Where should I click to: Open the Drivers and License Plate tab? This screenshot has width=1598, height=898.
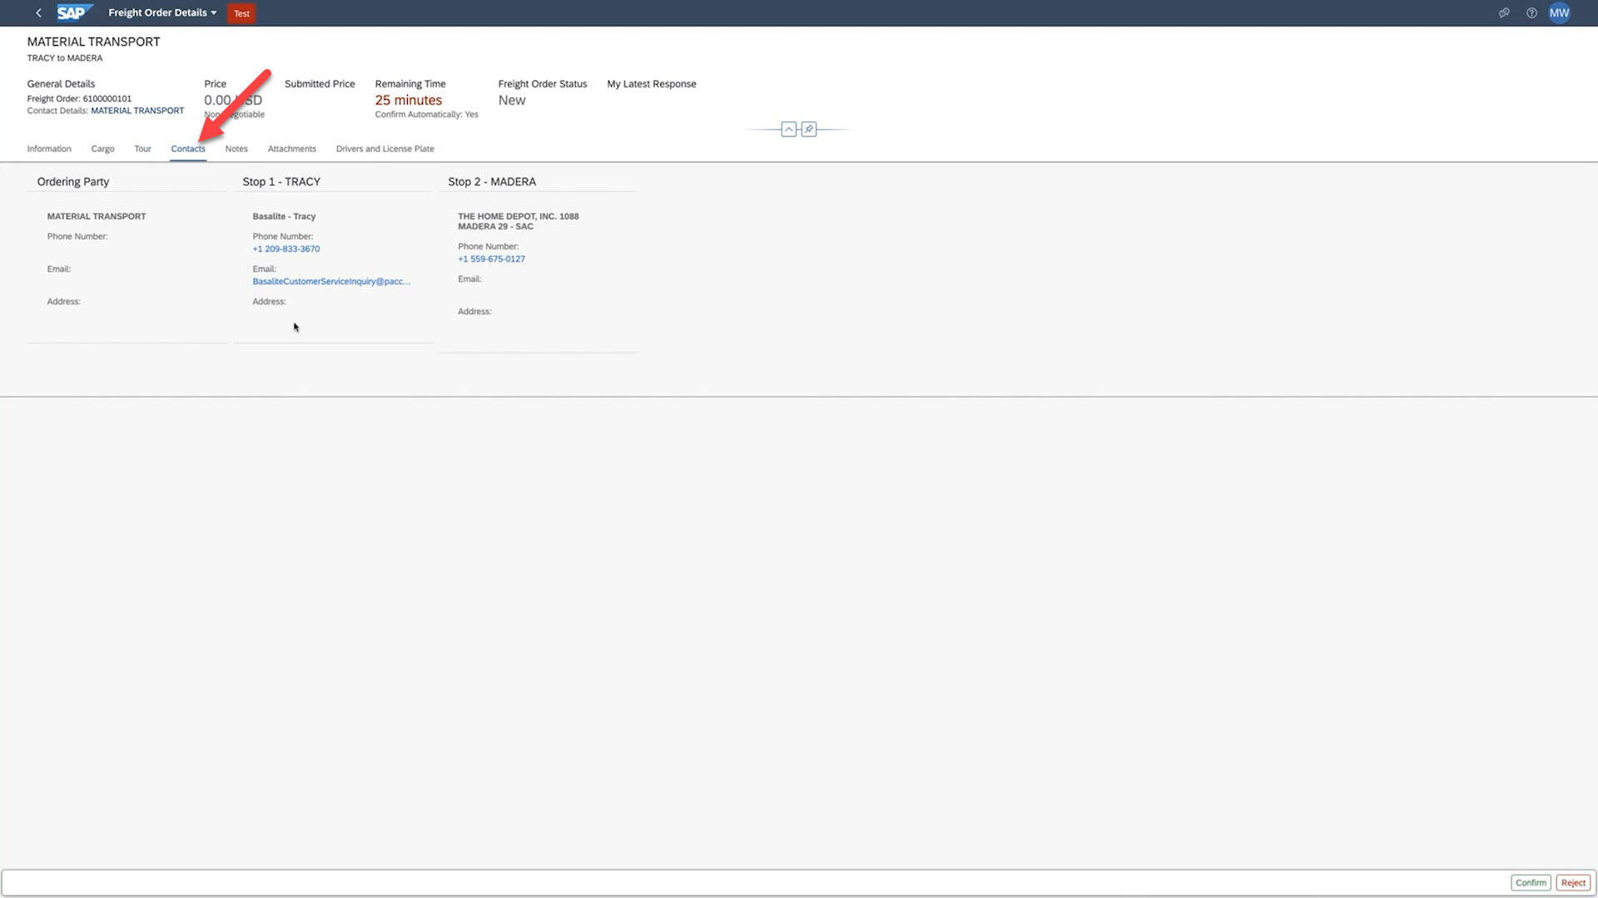[385, 149]
